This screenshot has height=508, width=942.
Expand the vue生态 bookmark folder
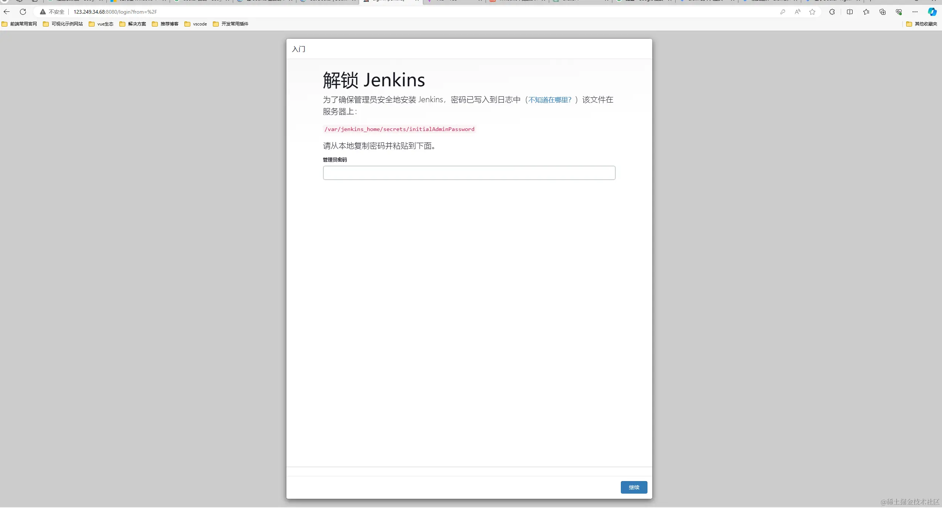click(101, 24)
